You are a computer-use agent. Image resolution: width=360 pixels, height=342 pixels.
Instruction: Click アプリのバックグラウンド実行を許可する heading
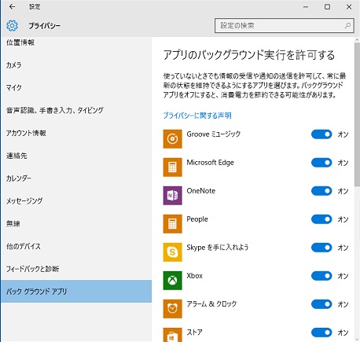249,55
